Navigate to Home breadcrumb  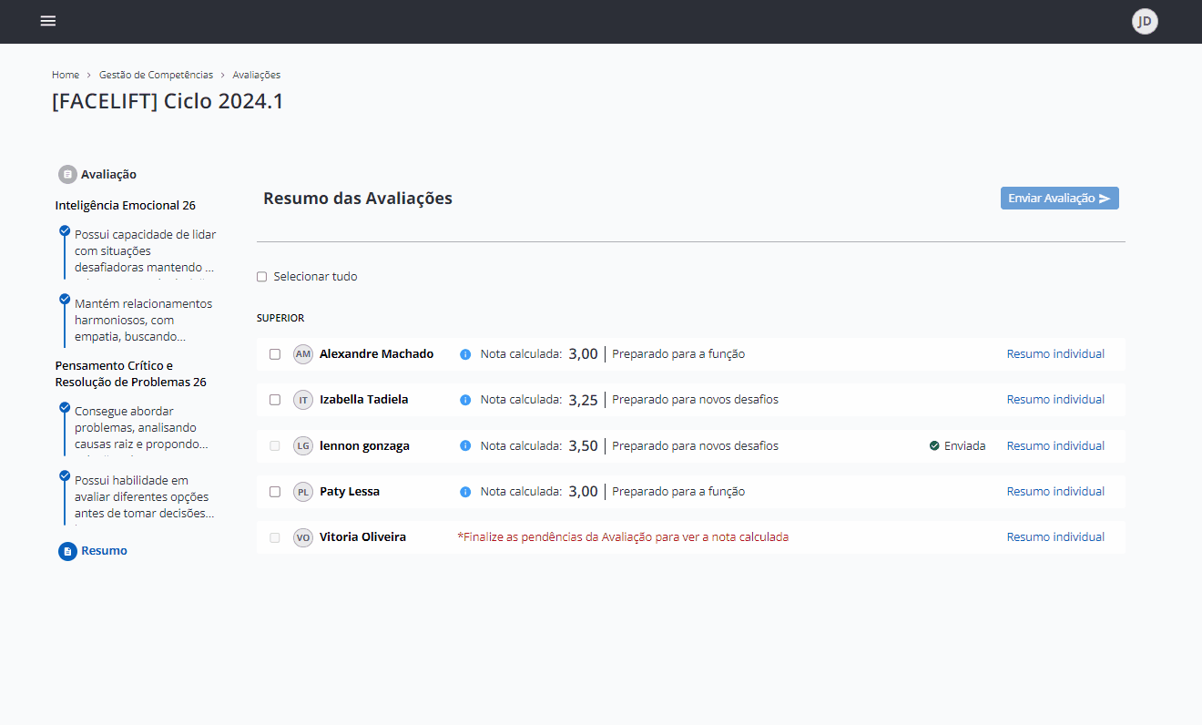tap(66, 75)
